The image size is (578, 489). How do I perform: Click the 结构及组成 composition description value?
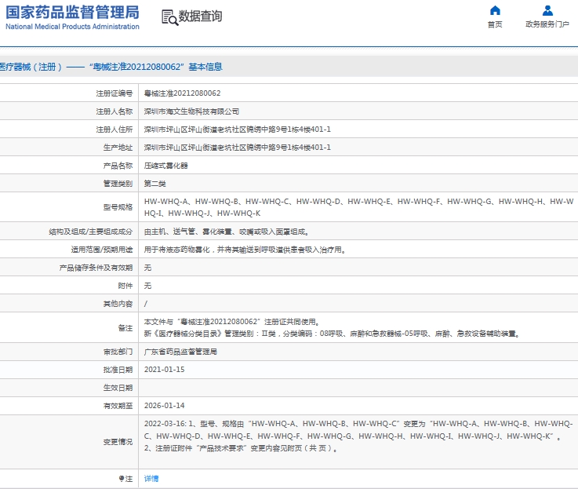coord(227,232)
